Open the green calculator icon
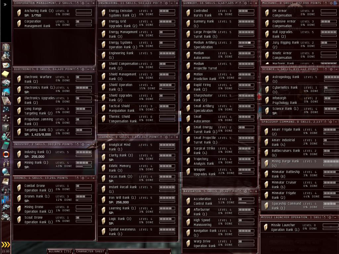339x254 pixels. (x=6, y=145)
